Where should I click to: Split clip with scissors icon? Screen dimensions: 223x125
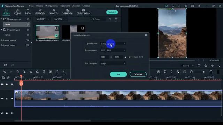tap(24, 72)
